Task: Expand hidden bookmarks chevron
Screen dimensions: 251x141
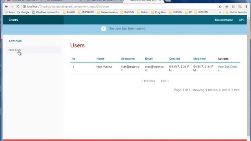Action: pos(220,12)
